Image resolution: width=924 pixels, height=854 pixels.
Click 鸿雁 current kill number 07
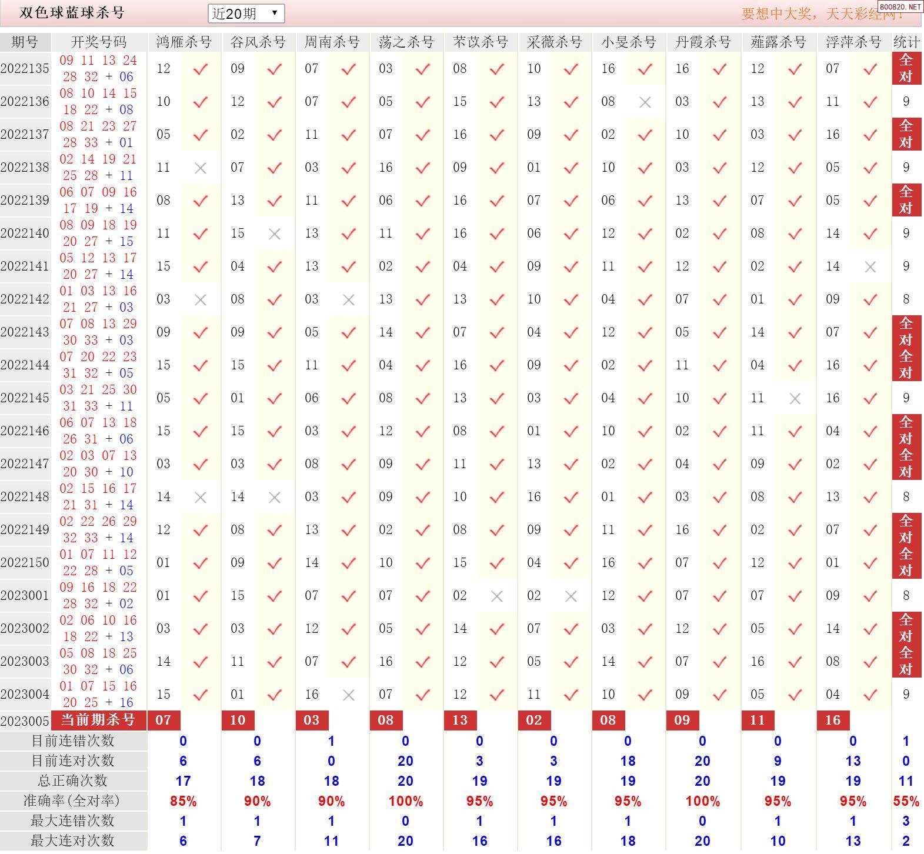(164, 720)
